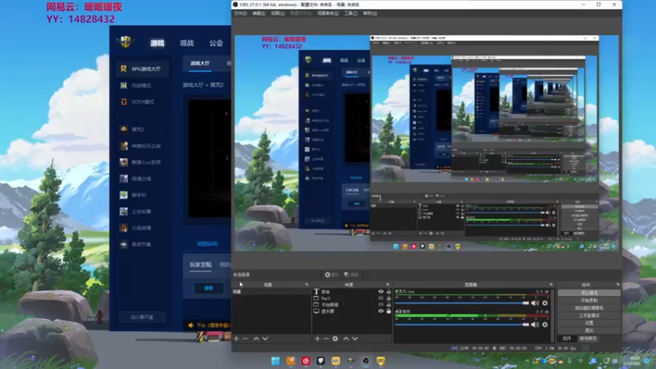This screenshot has width=656, height=369.
Task: Open the 工具(T) menu in OBS
Action: [351, 13]
